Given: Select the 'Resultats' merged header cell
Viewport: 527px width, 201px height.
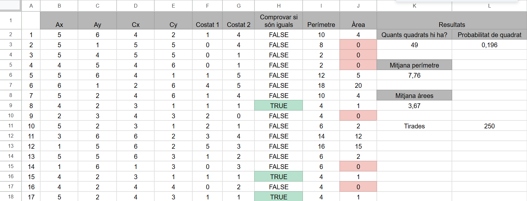Looking at the screenshot, I should (x=452, y=21).
